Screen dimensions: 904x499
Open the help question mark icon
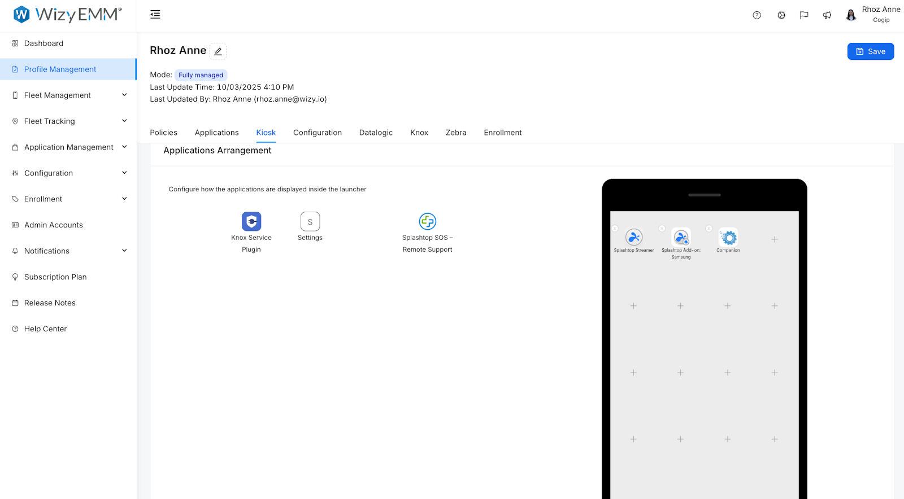tap(757, 15)
